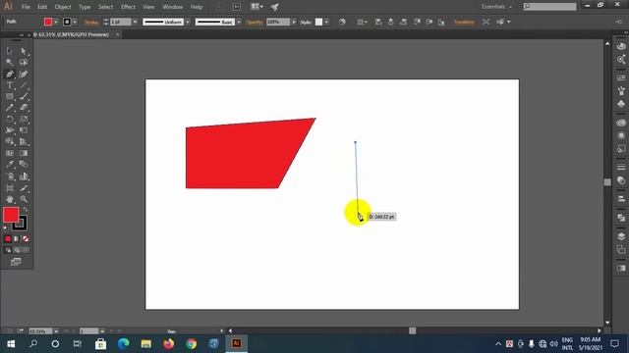Open zoom level dropdown in status bar
Viewport: 629px width, 353px height.
point(56,331)
